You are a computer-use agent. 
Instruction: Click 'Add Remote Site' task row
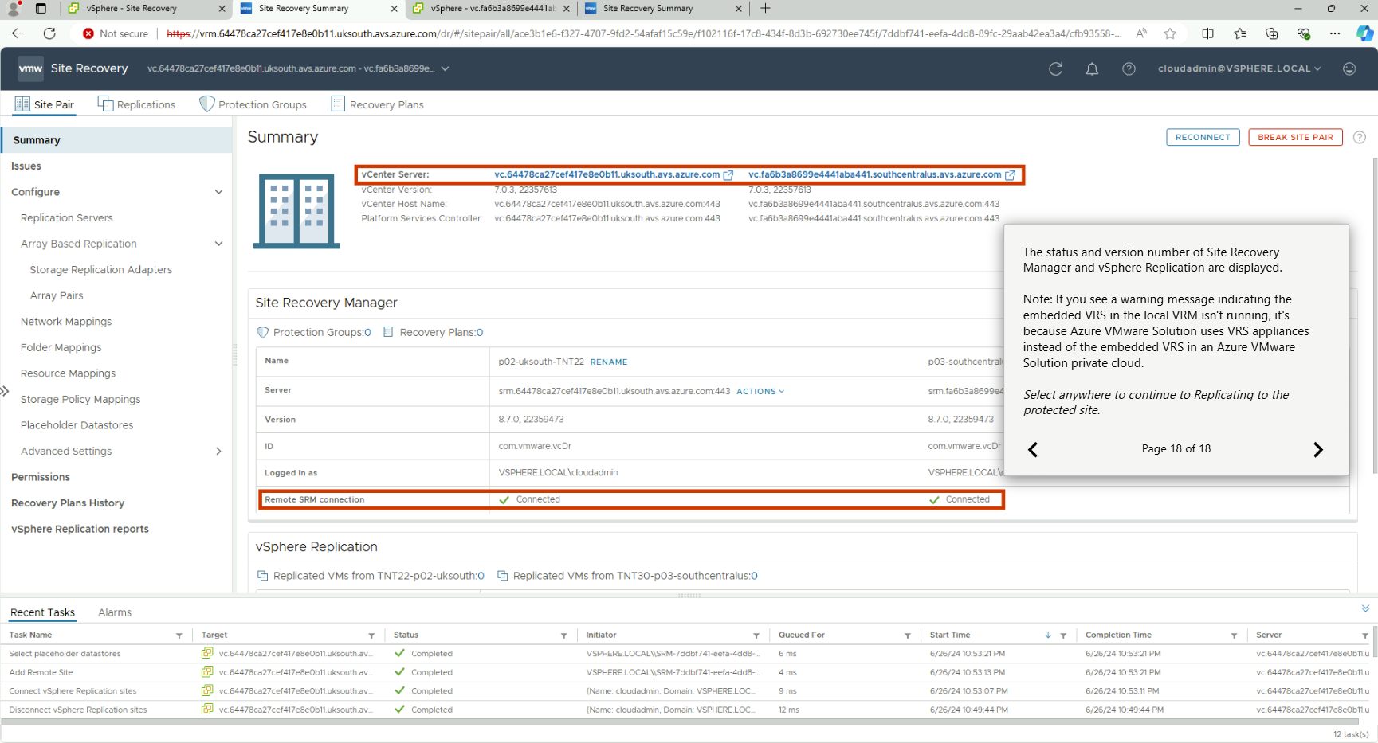685,673
